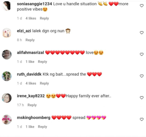Open mskinghoomberg's profile avatar

pyautogui.click(x=7, y=120)
